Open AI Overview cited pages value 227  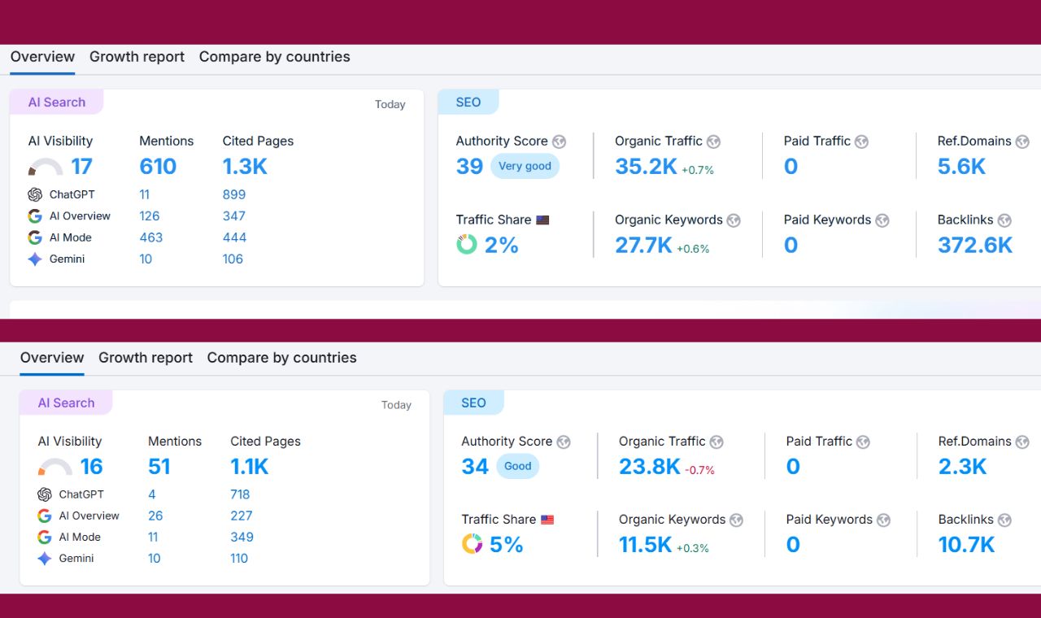click(x=242, y=516)
